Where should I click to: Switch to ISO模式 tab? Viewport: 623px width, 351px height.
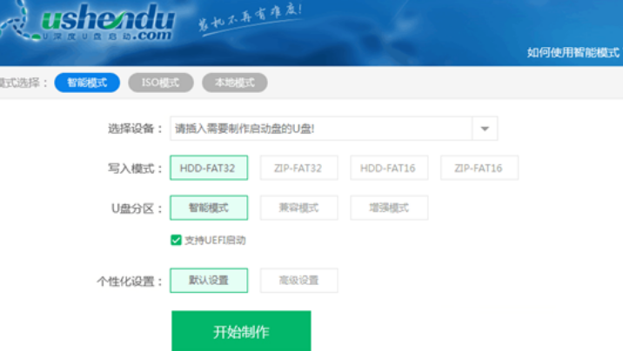point(160,83)
